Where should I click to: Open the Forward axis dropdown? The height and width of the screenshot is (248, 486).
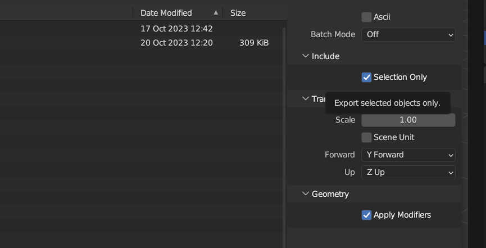[408, 155]
